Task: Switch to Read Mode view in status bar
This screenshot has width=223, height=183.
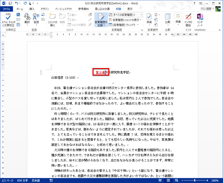Action: tap(160, 180)
